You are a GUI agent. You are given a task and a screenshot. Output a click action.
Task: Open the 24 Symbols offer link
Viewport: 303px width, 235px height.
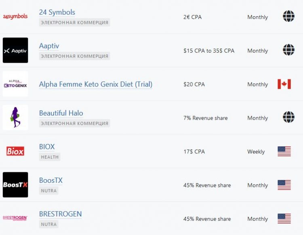[57, 13]
